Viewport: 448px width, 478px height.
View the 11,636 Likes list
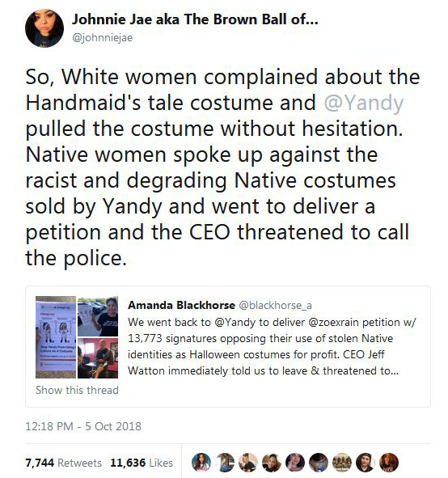(x=142, y=463)
